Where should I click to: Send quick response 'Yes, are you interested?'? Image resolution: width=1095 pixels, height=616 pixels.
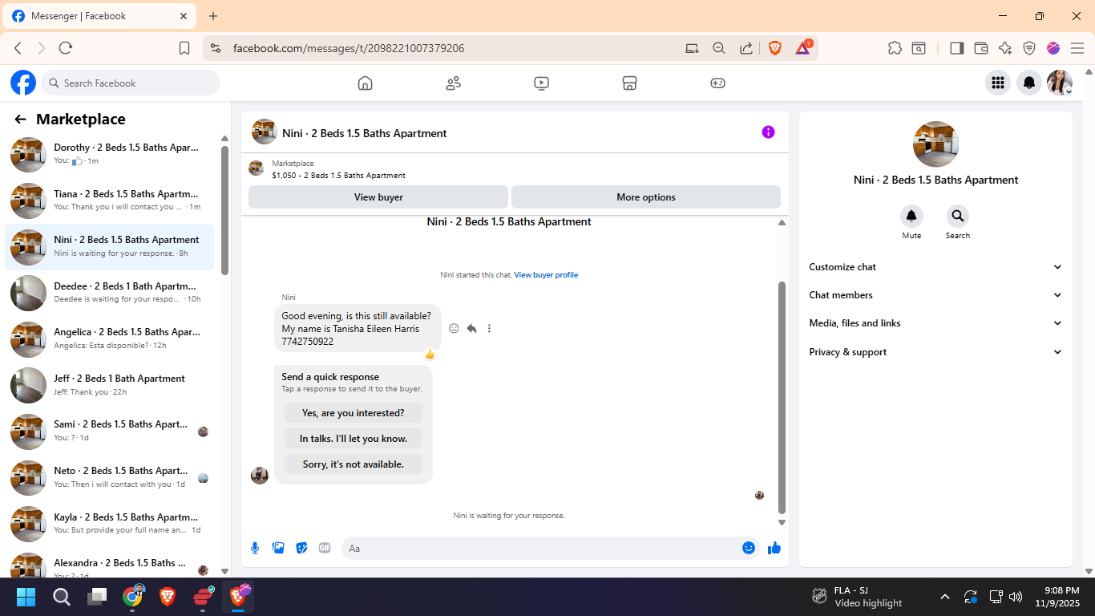[354, 413]
